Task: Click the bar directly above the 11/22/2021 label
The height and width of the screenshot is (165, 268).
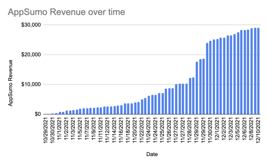Action: click(x=142, y=107)
